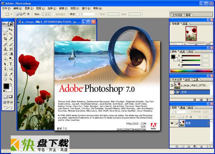Screen dimensions: 215x154
Task: Select the Magic Wand tool
Action: (x=11, y=34)
